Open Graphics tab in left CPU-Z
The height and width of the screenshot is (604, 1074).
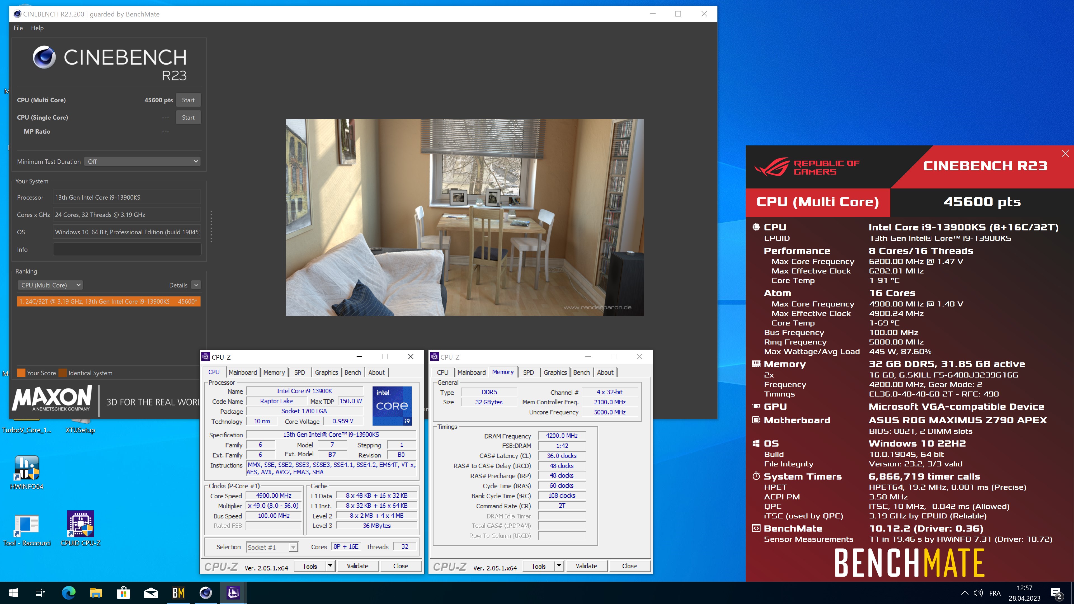pos(326,372)
